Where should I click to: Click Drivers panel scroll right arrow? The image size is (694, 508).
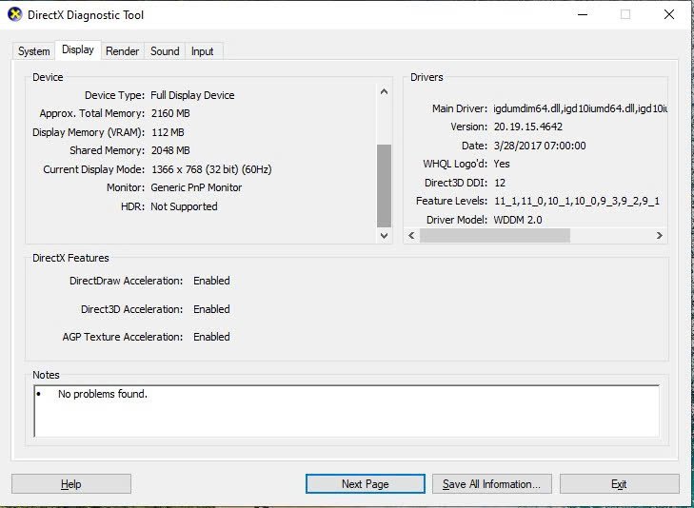click(x=660, y=235)
